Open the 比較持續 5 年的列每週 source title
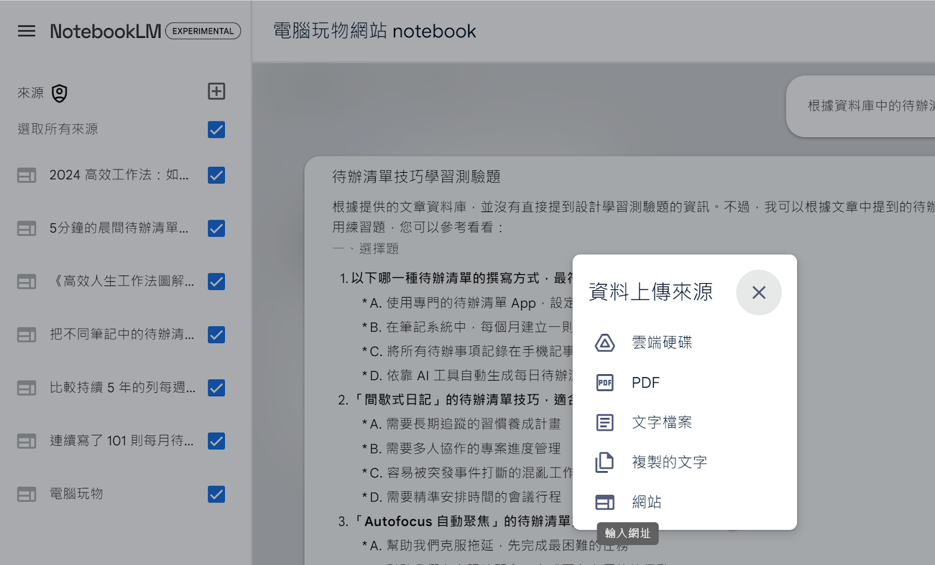This screenshot has height=565, width=935. [x=123, y=388]
